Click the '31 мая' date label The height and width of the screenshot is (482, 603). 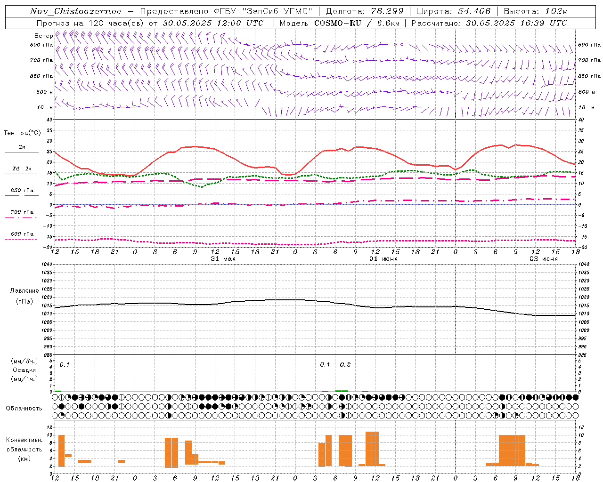[x=223, y=259]
